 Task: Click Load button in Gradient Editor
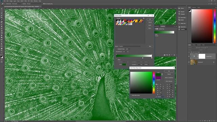tap(150, 25)
